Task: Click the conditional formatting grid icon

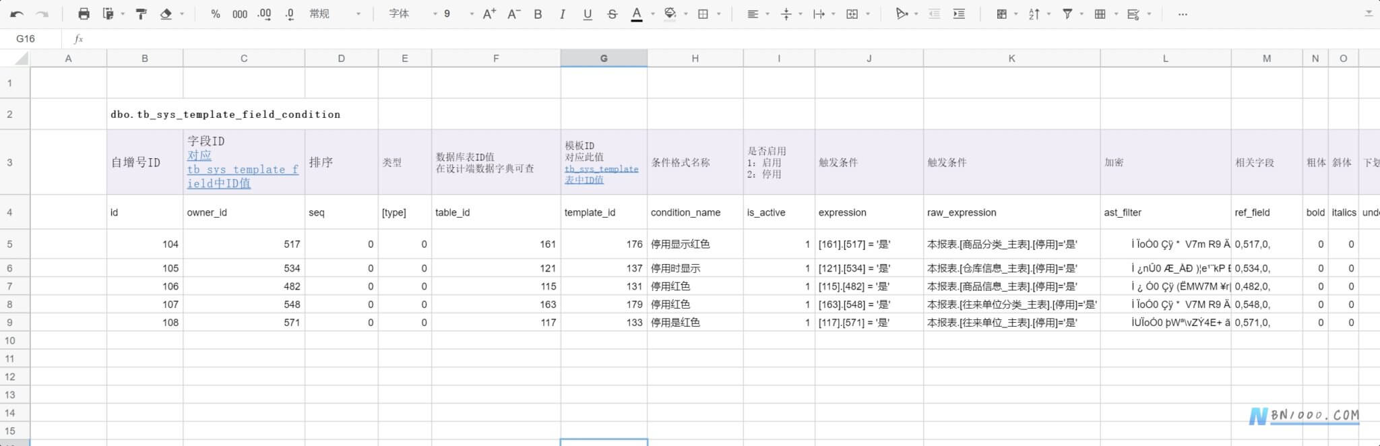Action: coord(1001,14)
